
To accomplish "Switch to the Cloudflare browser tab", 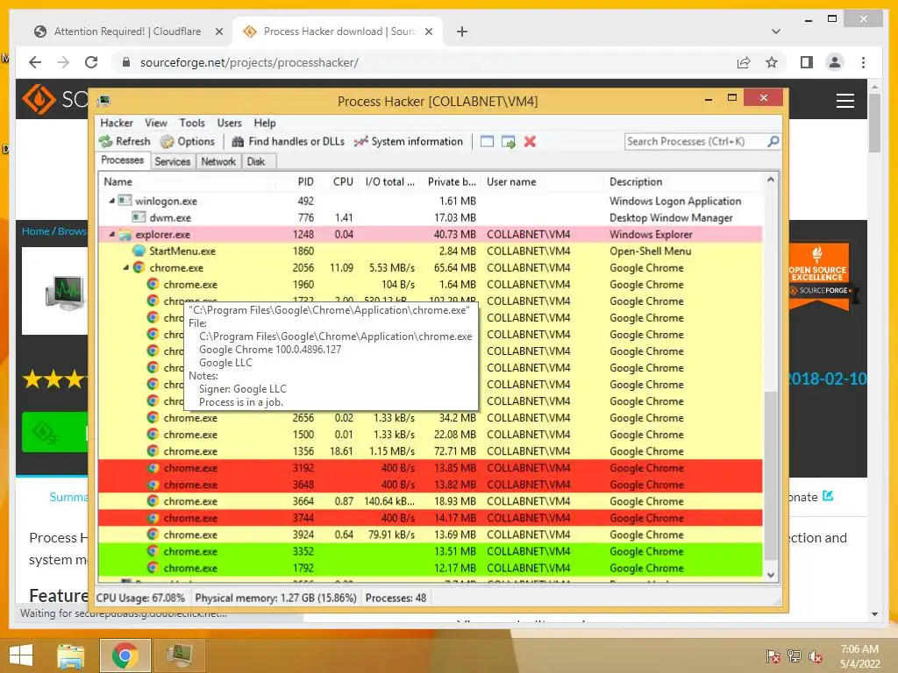I will point(127,32).
